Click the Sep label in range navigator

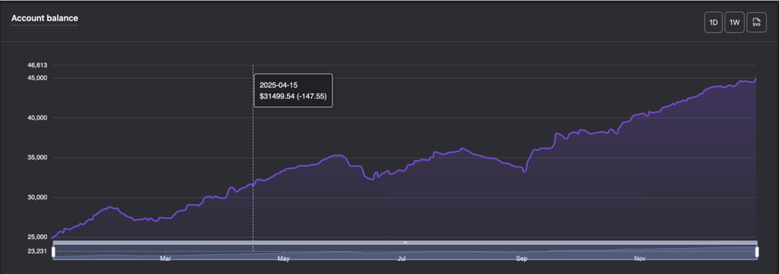[x=521, y=259]
